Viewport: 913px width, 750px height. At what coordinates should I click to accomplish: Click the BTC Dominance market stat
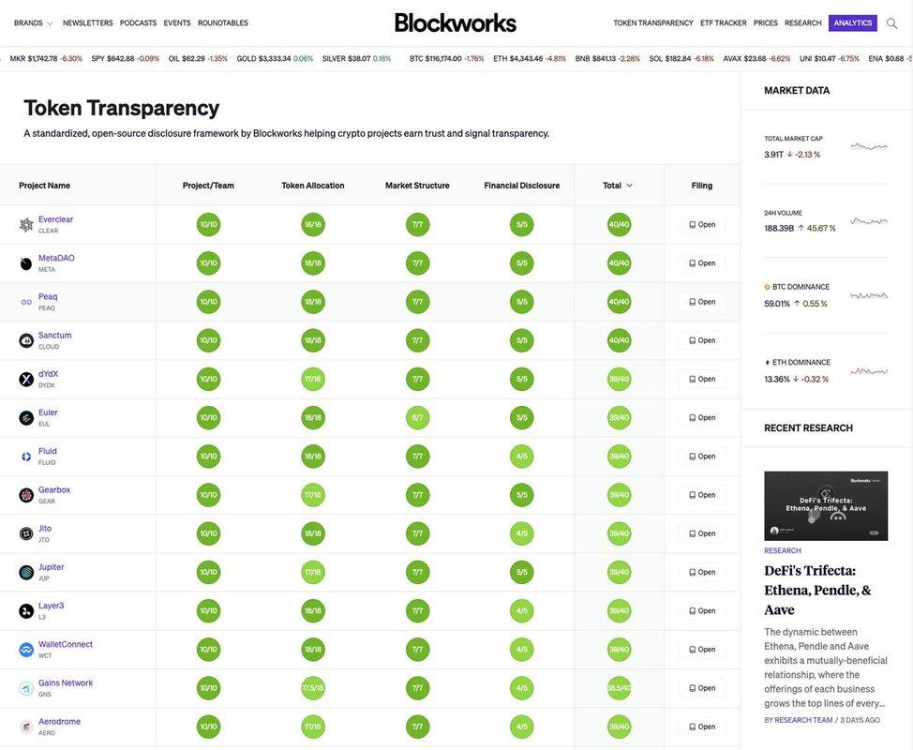(x=826, y=295)
